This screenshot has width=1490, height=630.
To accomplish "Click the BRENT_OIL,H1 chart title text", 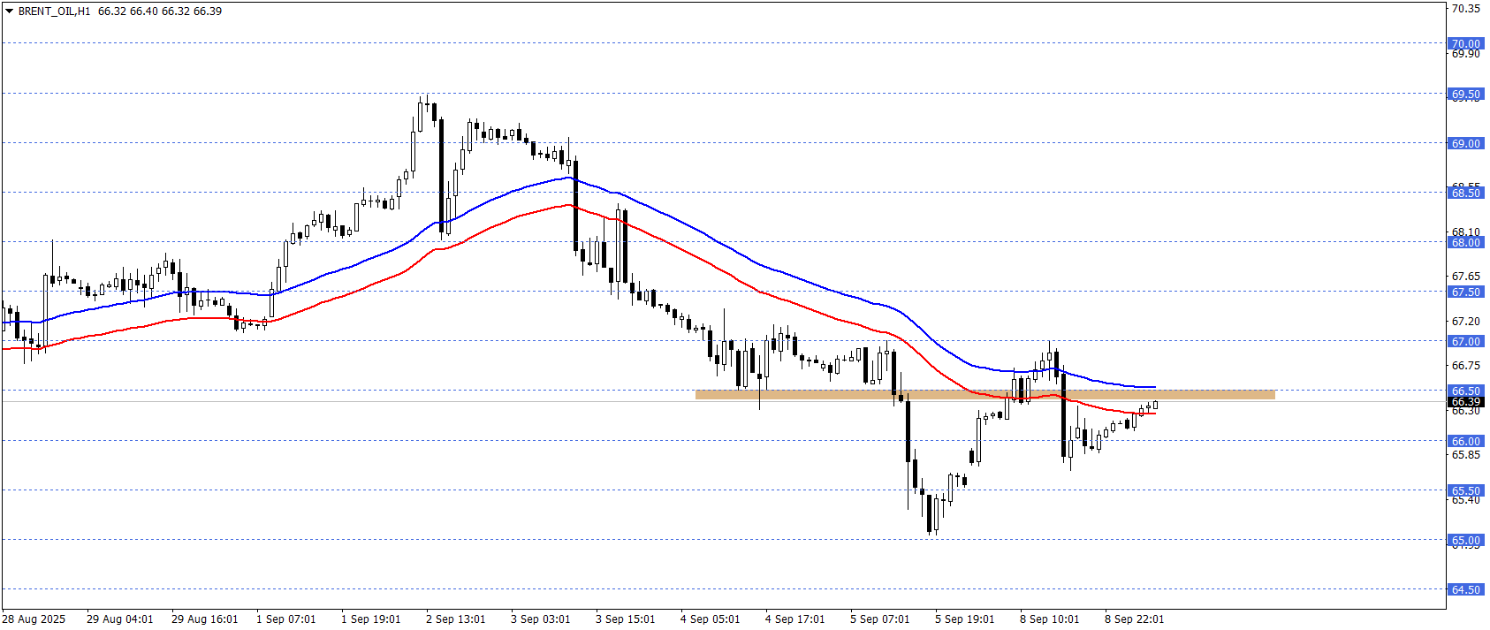I will 55,11.
